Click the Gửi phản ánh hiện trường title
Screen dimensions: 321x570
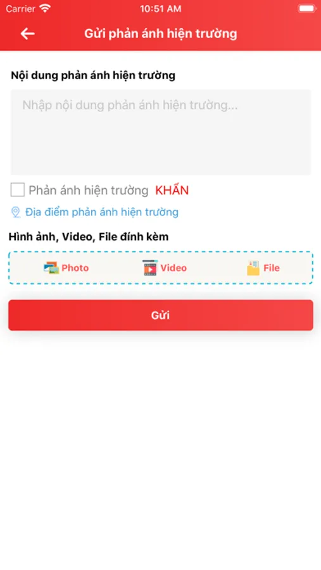(x=161, y=34)
